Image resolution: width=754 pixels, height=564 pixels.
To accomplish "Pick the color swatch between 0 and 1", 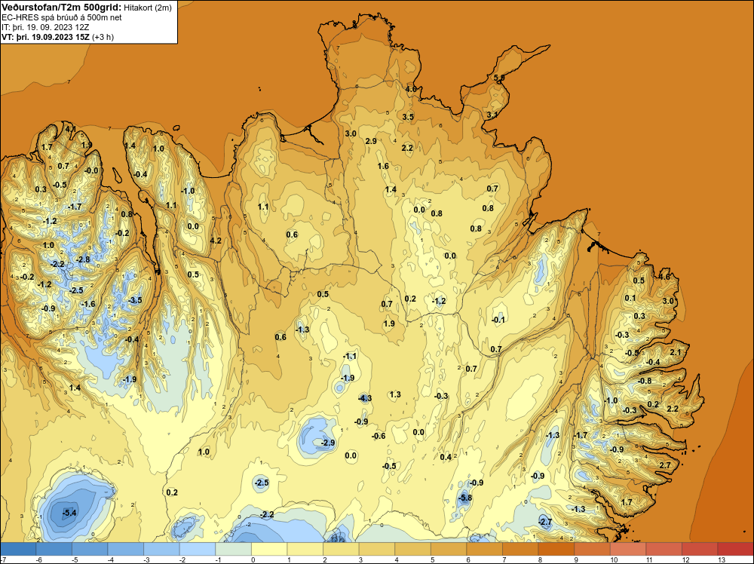I will click(269, 549).
